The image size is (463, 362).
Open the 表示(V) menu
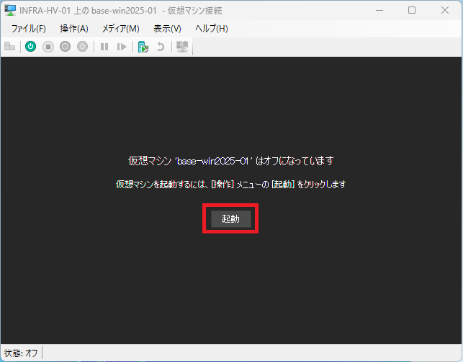[168, 29]
